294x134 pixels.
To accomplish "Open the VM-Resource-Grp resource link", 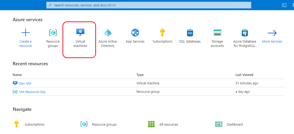I will [32, 92].
